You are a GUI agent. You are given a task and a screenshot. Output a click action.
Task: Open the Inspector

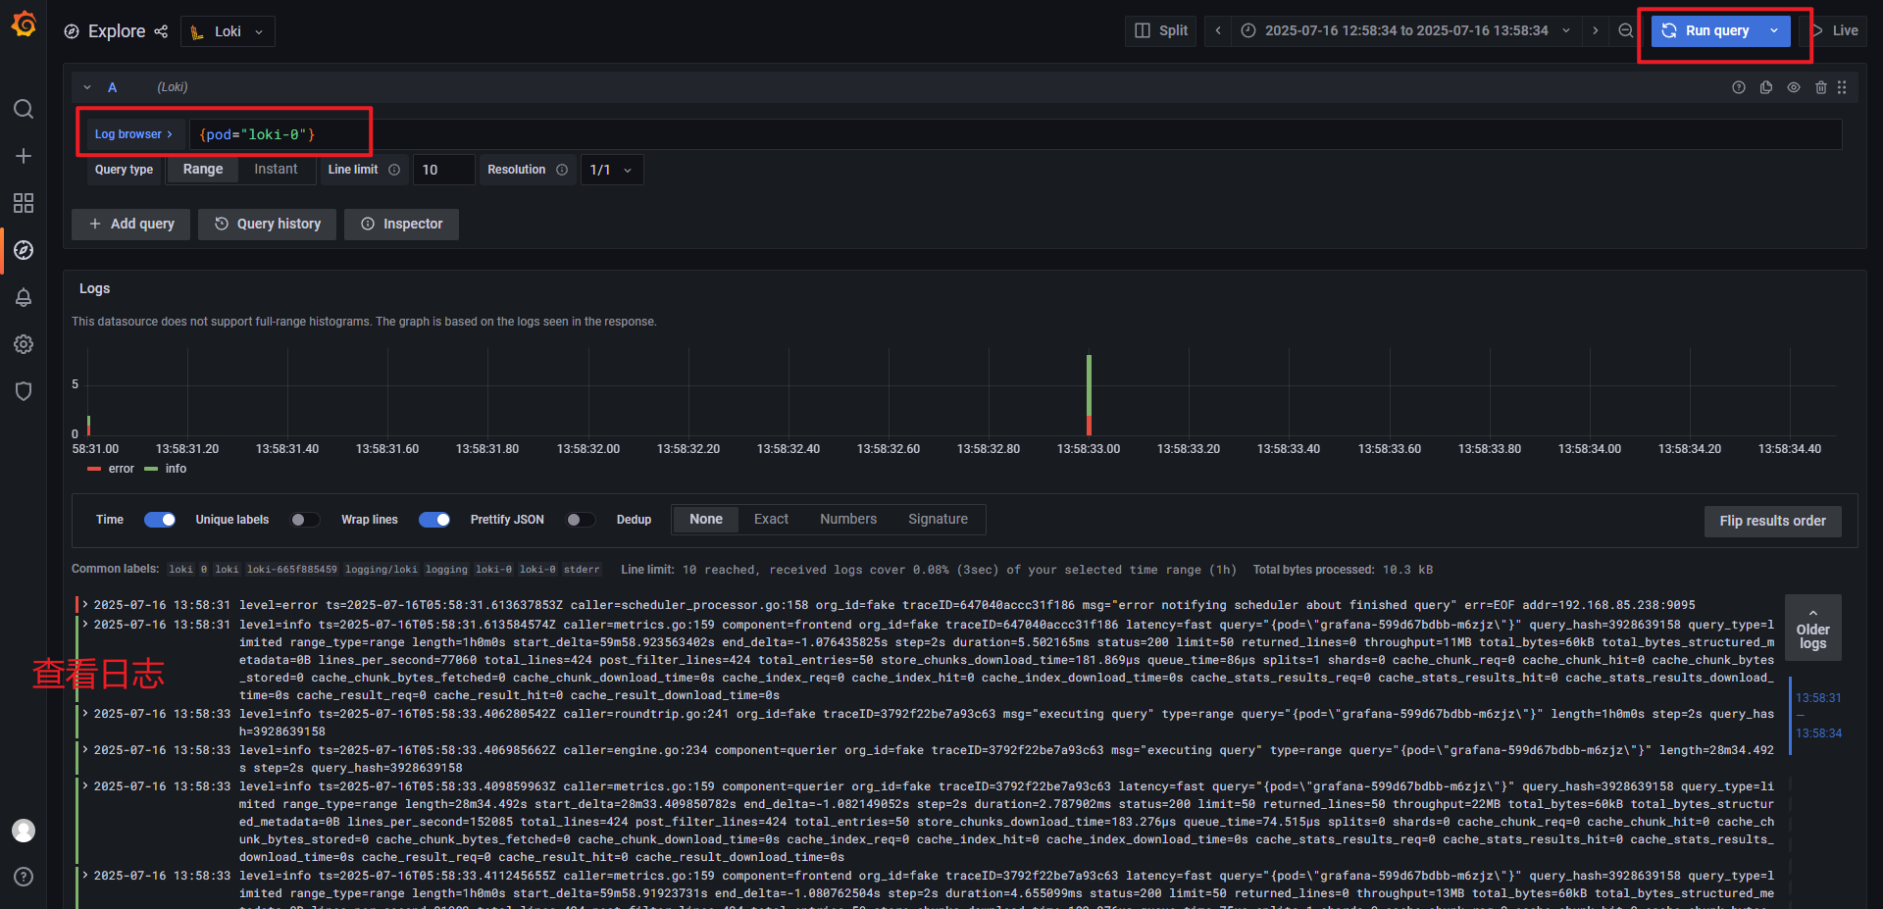point(402,224)
